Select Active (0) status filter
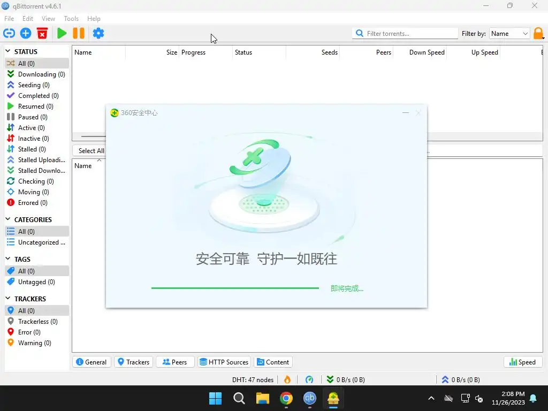548x411 pixels. coord(37,127)
